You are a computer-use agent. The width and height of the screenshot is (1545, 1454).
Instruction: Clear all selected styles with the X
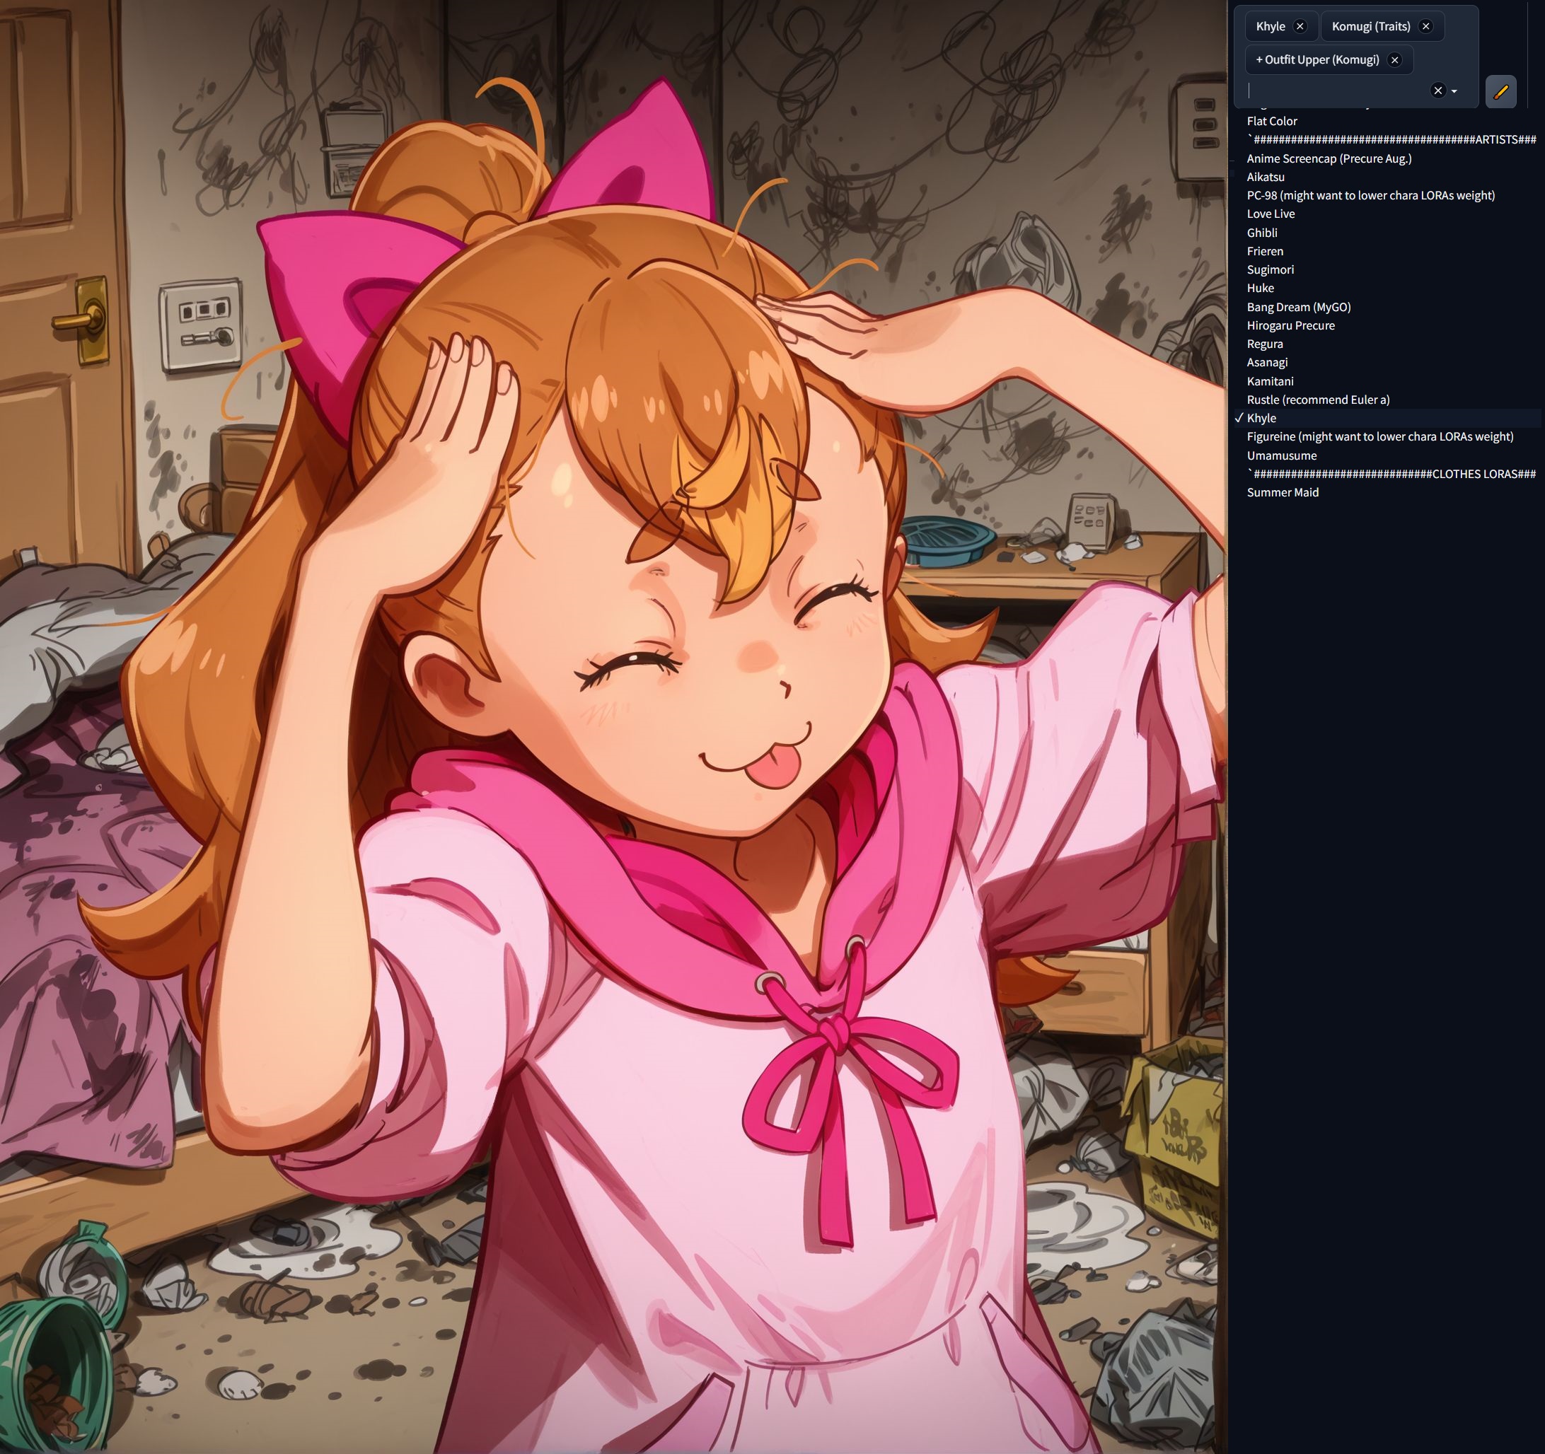pyautogui.click(x=1437, y=91)
